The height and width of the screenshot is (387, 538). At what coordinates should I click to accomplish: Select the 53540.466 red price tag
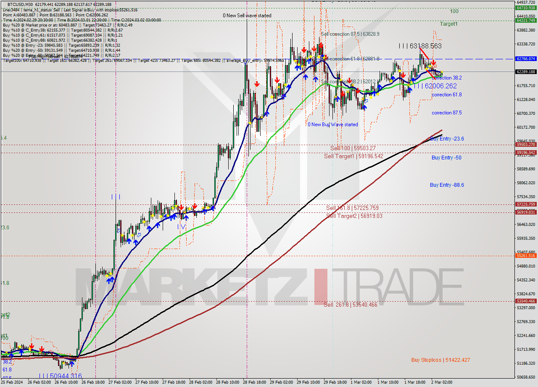[526, 301]
